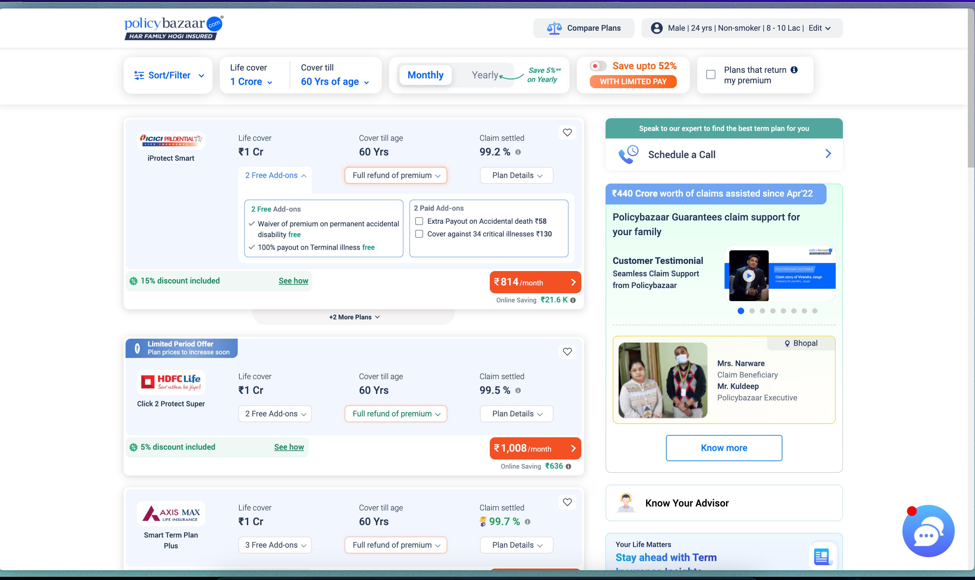Toggle the Save upto 52% limited pay switch

pos(598,66)
